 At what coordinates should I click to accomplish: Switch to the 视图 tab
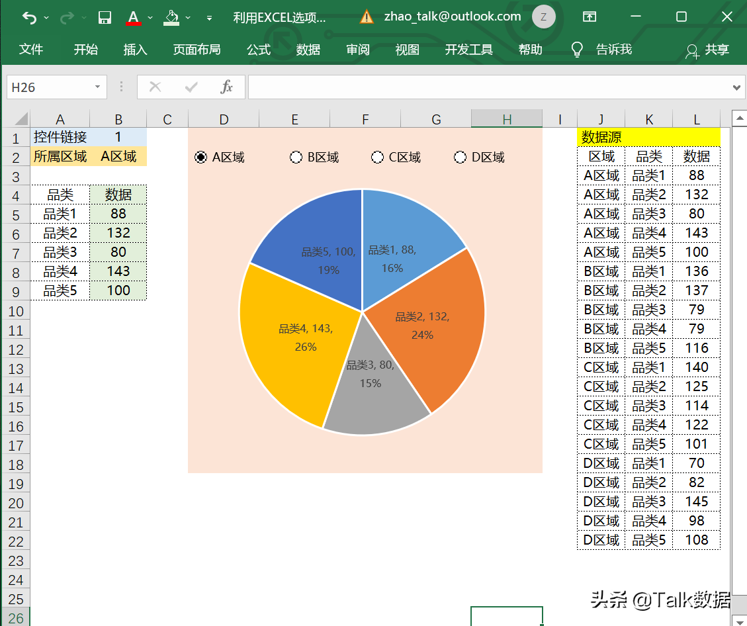click(x=408, y=49)
